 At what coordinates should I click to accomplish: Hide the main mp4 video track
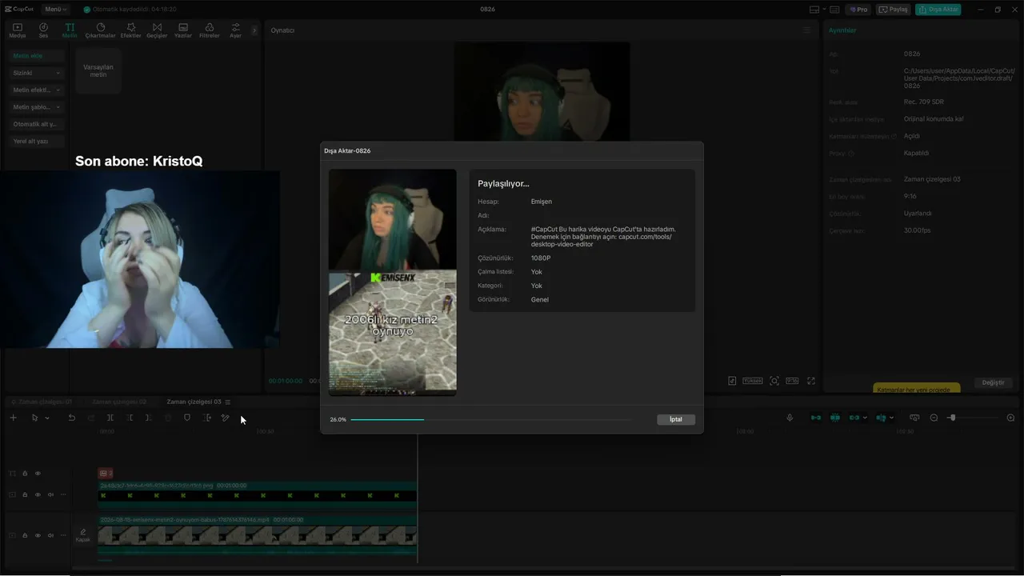37,535
